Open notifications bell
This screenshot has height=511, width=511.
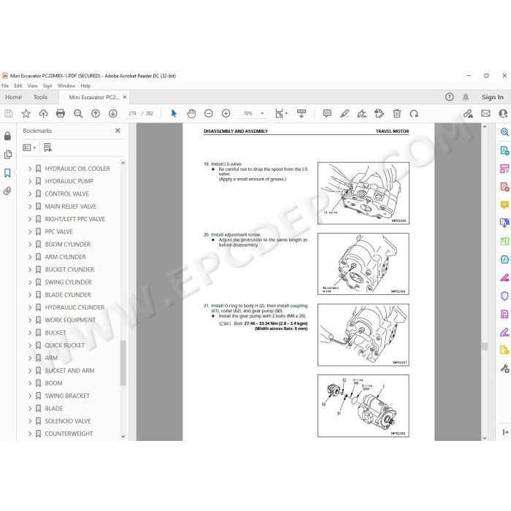pyautogui.click(x=466, y=97)
